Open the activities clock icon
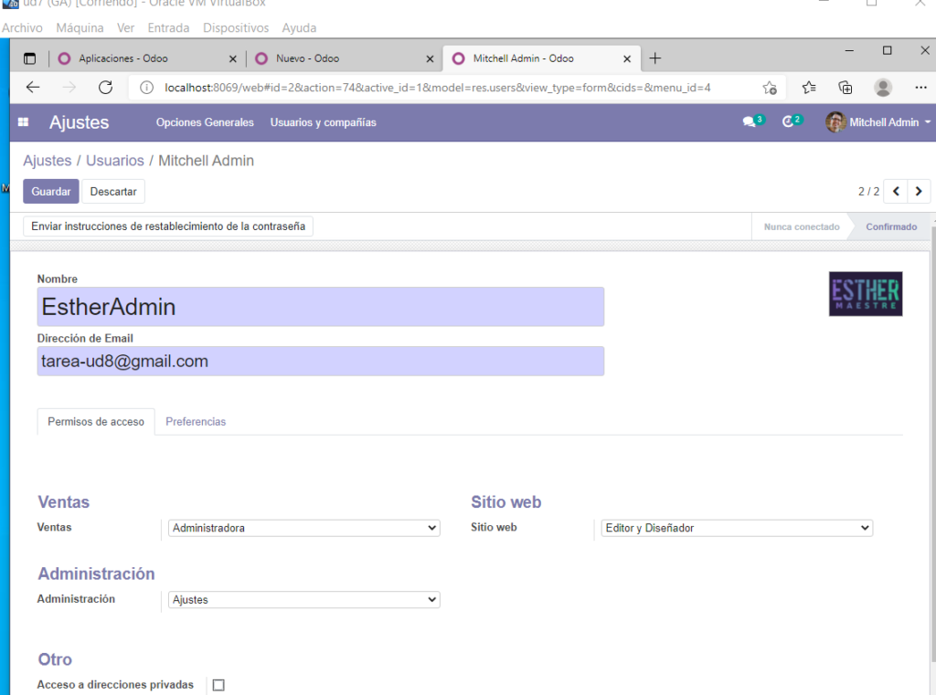Screen dimensions: 936x695 788,122
